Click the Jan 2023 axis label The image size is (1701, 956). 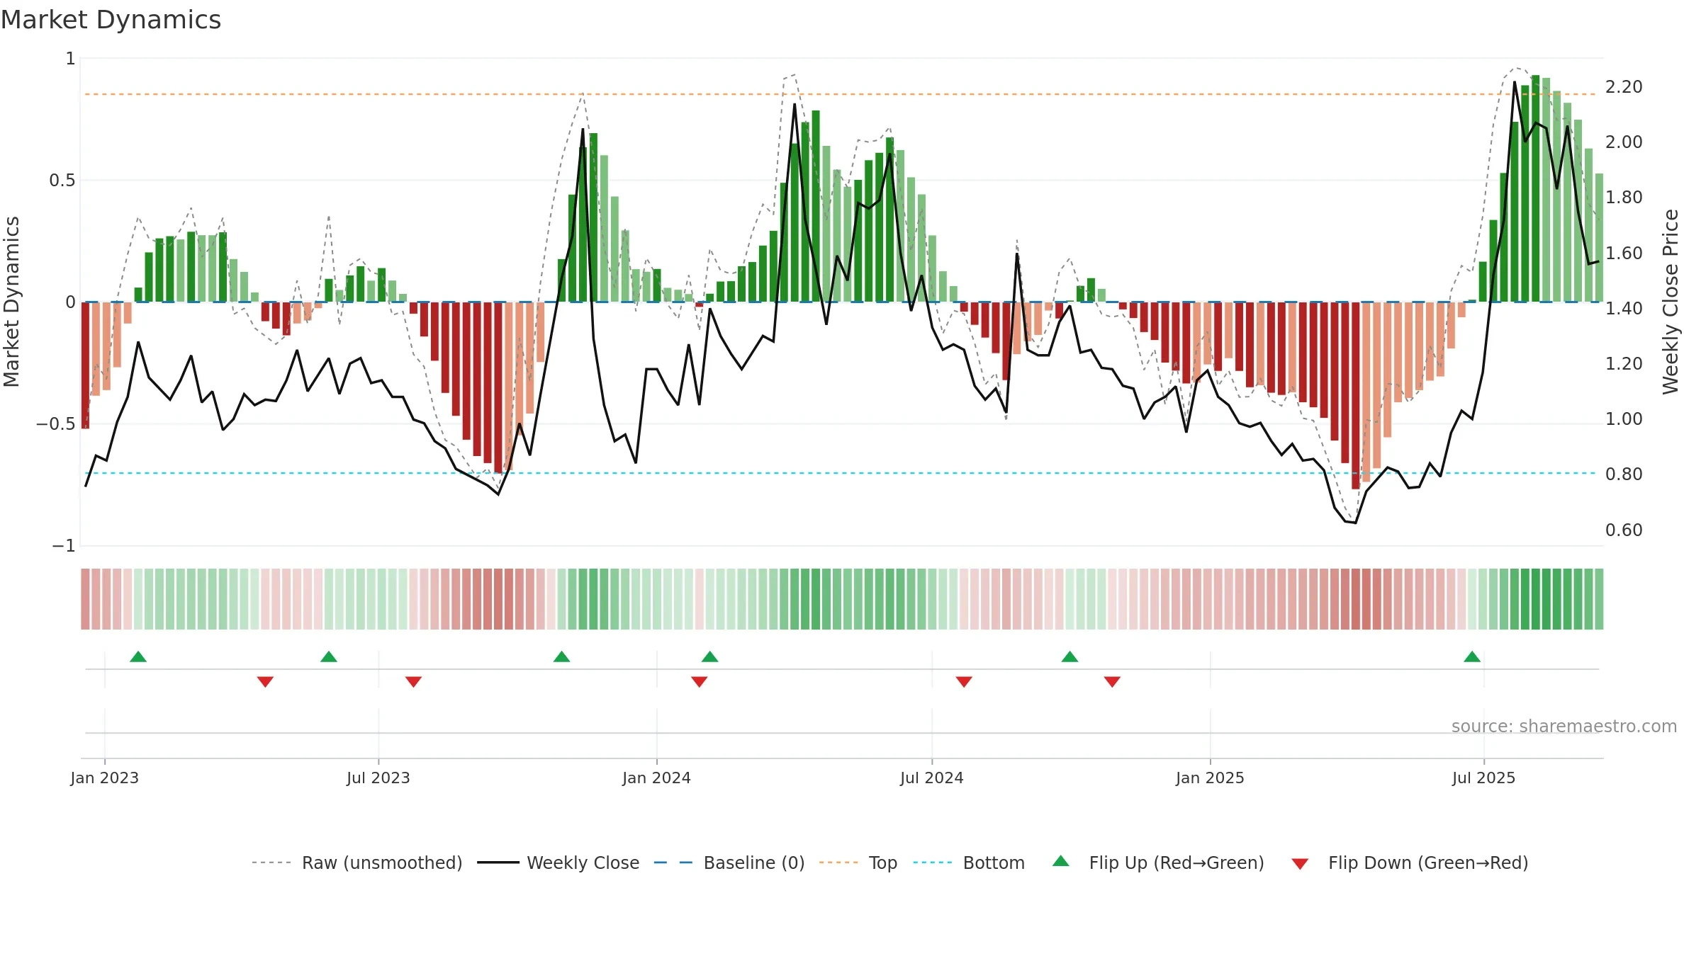point(105,778)
